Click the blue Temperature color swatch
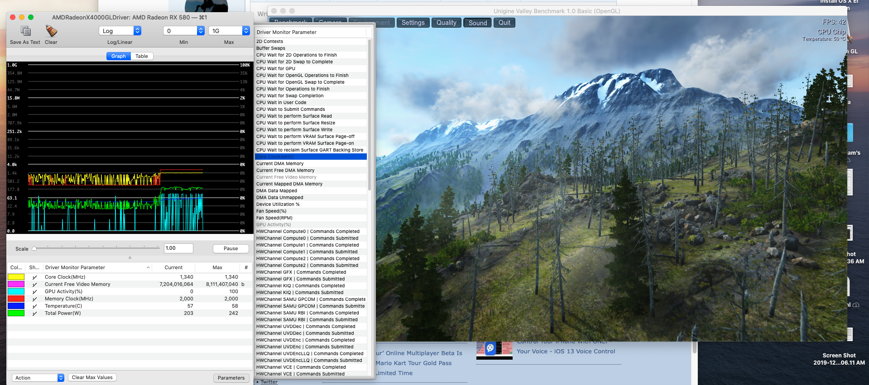The width and height of the screenshot is (869, 385). pos(16,306)
